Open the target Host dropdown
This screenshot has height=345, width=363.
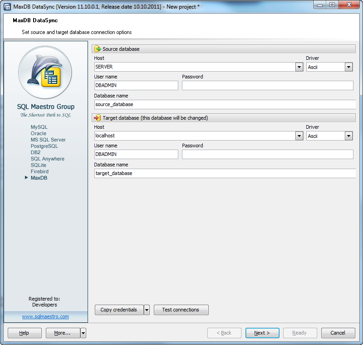pyautogui.click(x=299, y=136)
